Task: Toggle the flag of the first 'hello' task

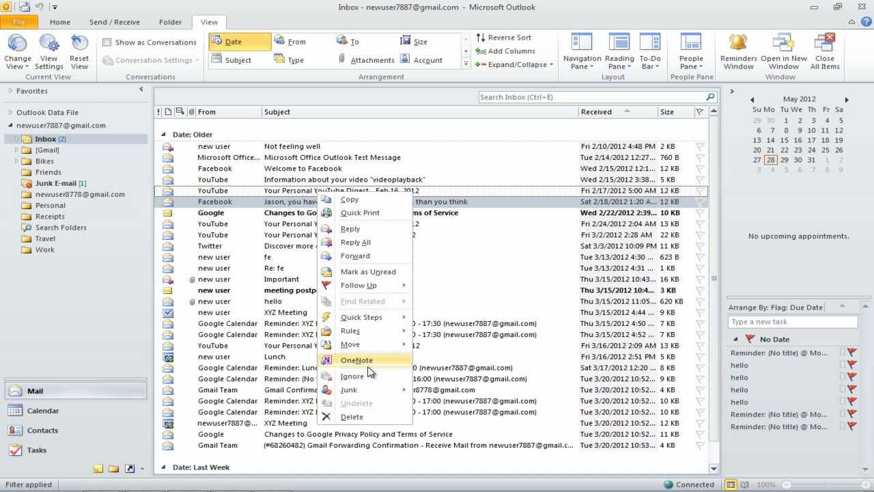Action: [852, 365]
